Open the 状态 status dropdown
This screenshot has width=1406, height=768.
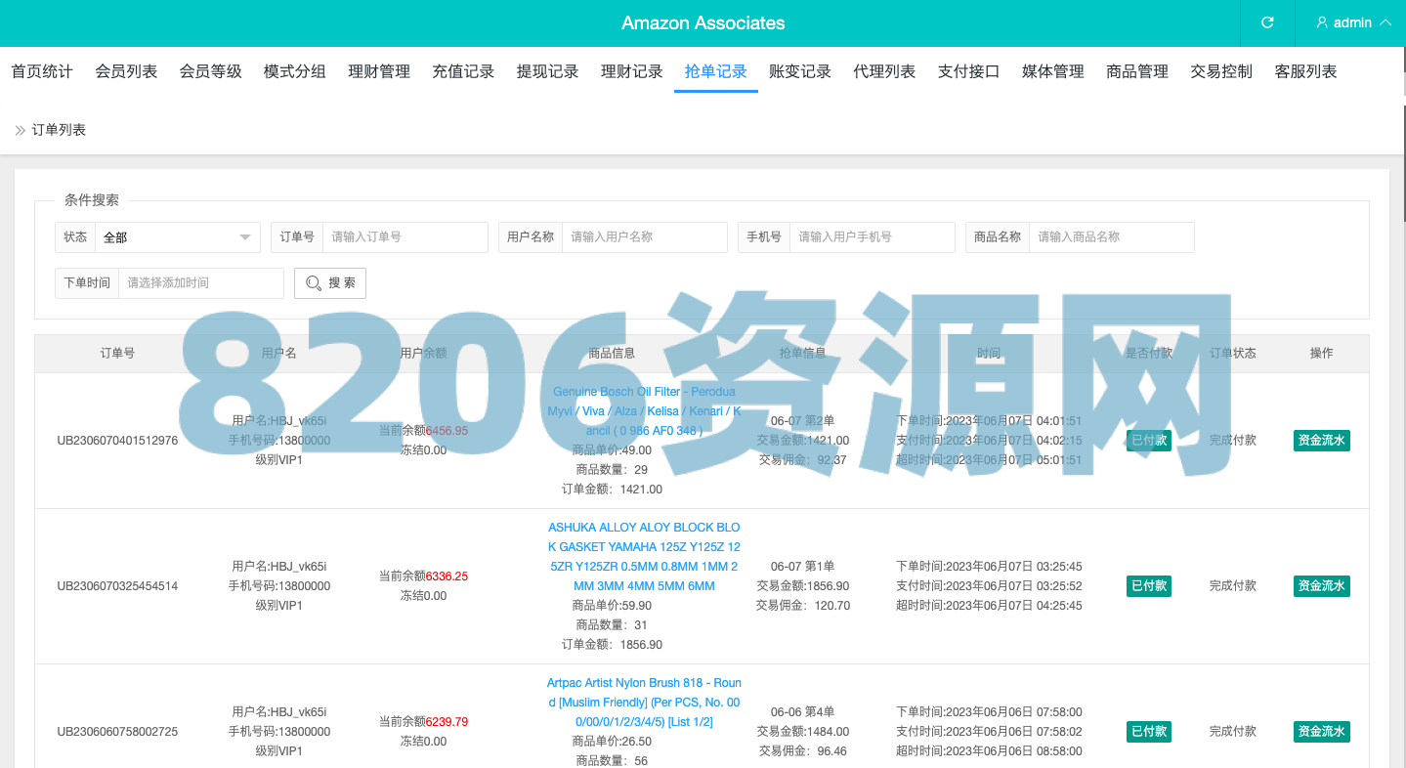177,237
